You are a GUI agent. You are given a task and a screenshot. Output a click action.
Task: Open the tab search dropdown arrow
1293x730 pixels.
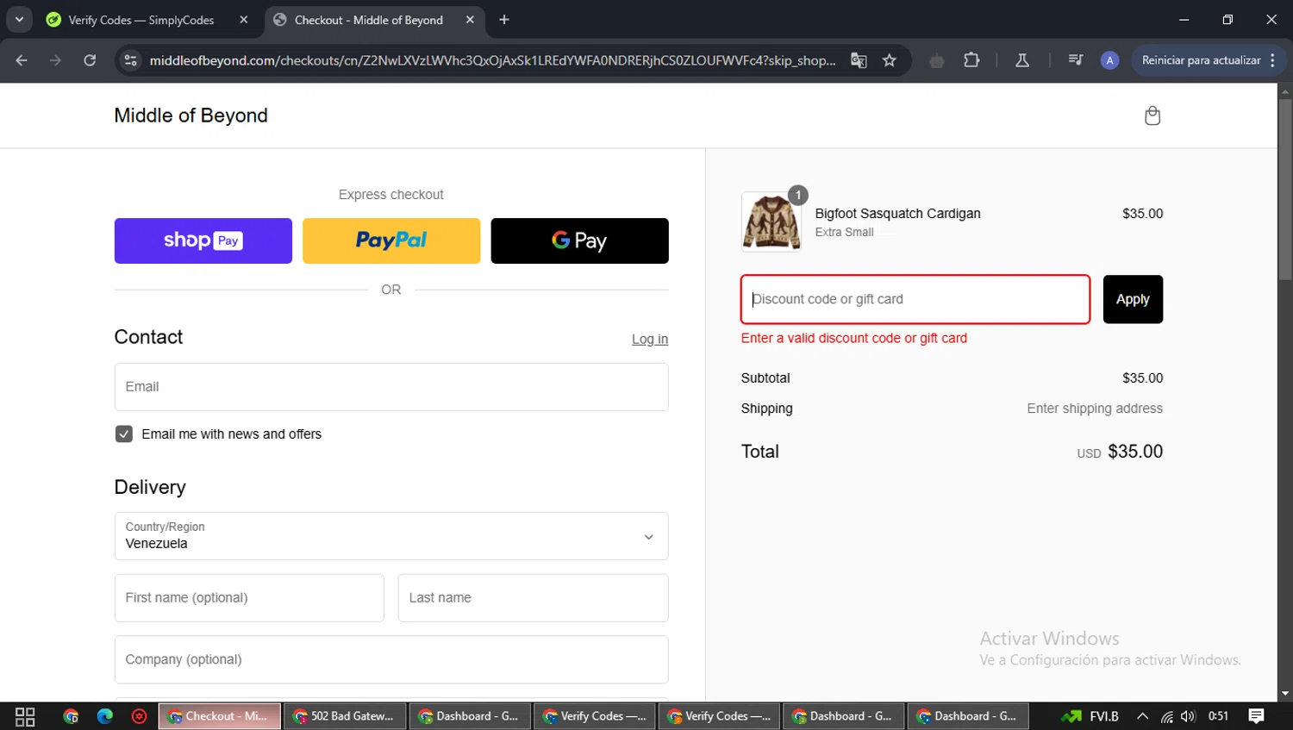tap(19, 20)
